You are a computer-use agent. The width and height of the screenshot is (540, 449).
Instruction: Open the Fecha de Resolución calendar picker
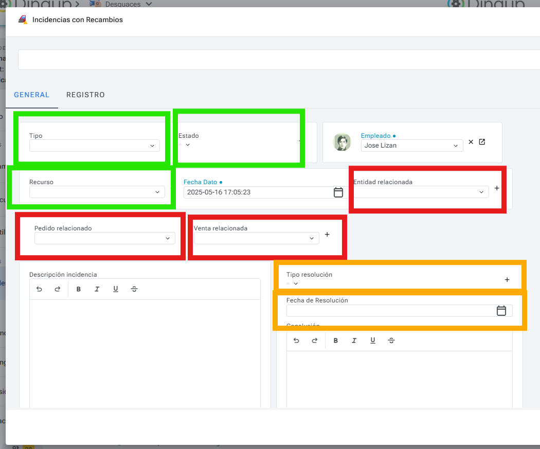click(x=501, y=311)
